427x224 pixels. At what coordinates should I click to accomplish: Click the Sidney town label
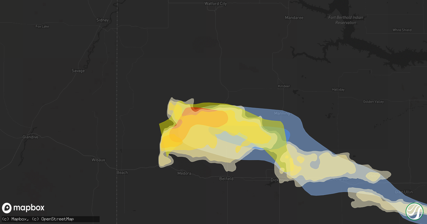point(102,20)
